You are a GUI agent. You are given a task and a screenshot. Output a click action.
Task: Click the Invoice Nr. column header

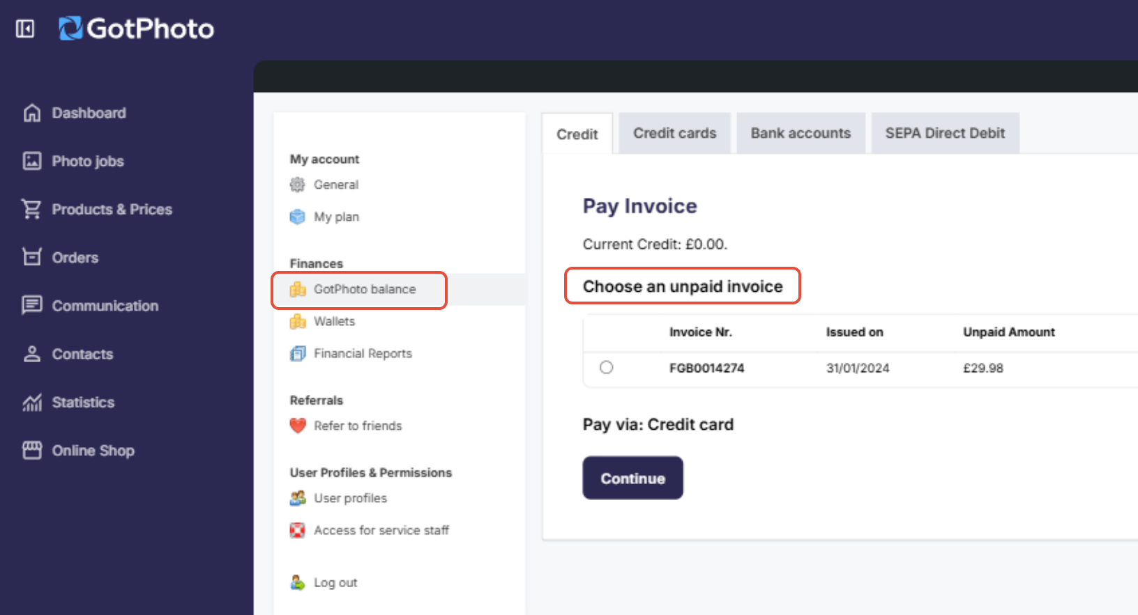701,332
